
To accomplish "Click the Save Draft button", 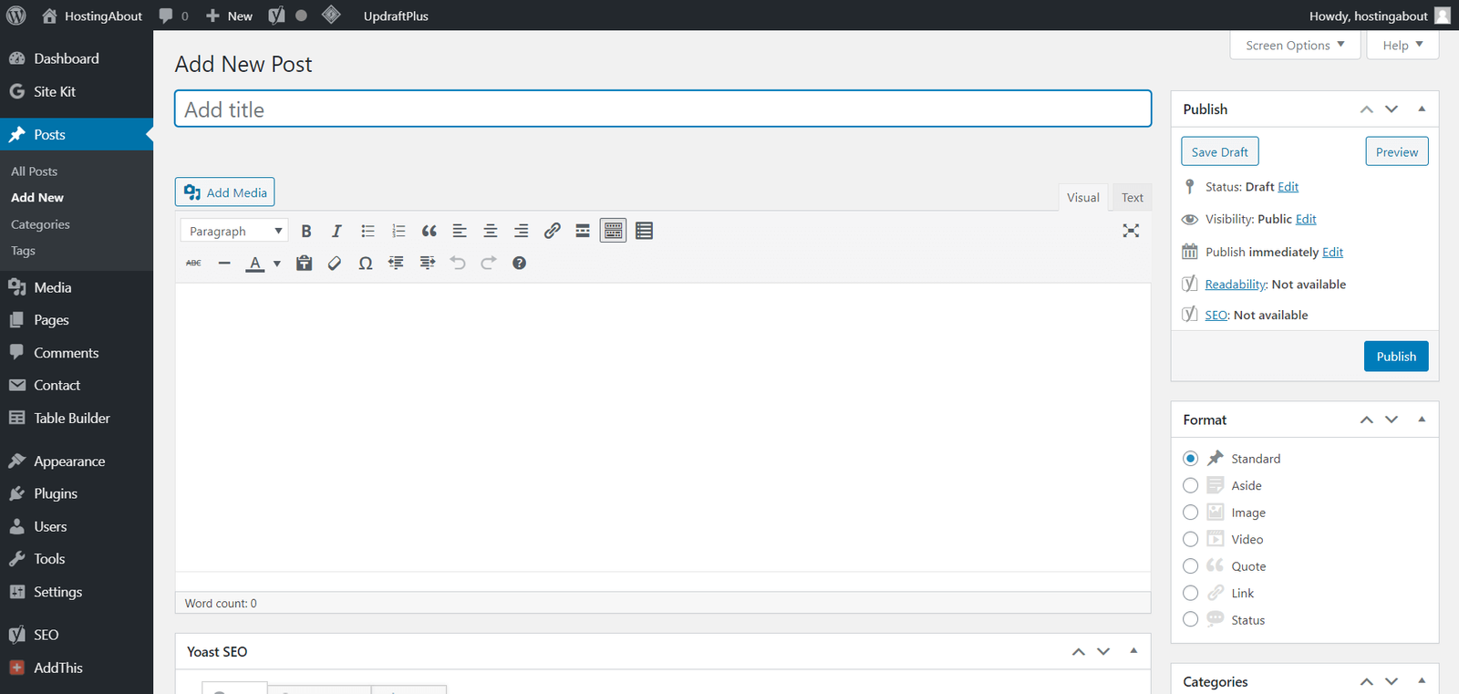I will pyautogui.click(x=1219, y=152).
